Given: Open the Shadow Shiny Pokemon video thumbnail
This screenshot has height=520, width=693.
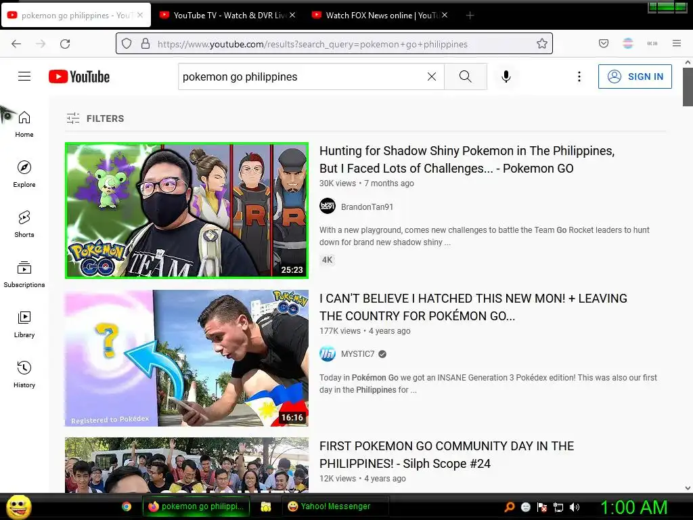Looking at the screenshot, I should point(187,211).
